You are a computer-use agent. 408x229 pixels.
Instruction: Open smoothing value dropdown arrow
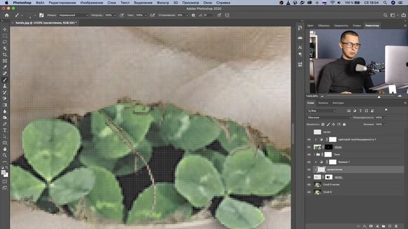click(x=187, y=15)
